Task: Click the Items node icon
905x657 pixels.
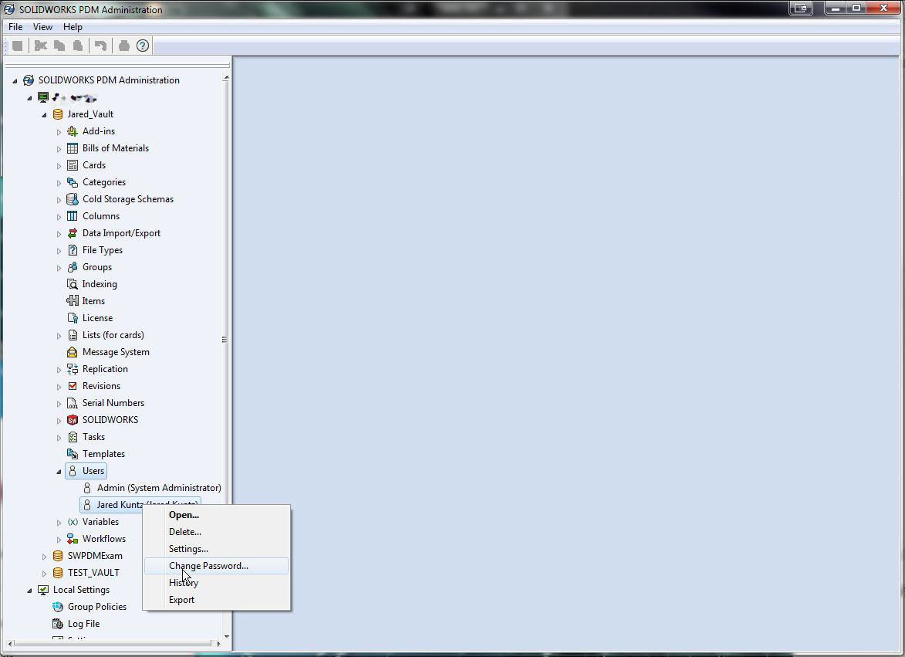Action: tap(73, 301)
